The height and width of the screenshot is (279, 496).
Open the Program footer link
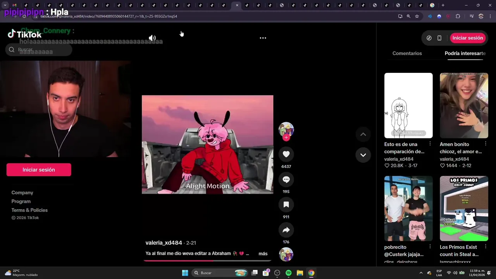(21, 201)
